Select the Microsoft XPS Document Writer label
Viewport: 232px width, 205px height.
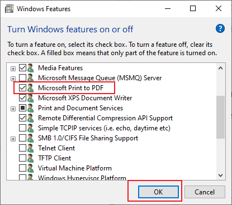pyautogui.click(x=85, y=98)
